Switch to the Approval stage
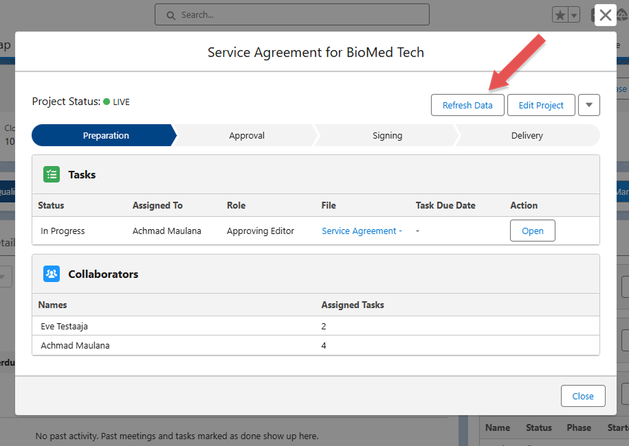The height and width of the screenshot is (446, 629). coord(247,136)
